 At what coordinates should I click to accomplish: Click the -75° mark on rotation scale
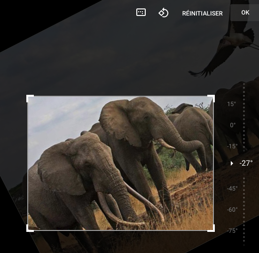pyautogui.click(x=232, y=231)
